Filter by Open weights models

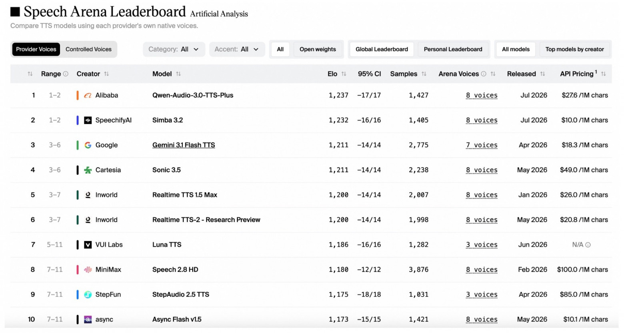click(318, 49)
